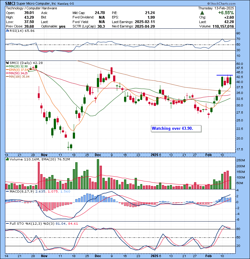The image size is (250, 259).
Task: Click the SMCI (Daily) 42.28 chart label
Action: coord(26,63)
